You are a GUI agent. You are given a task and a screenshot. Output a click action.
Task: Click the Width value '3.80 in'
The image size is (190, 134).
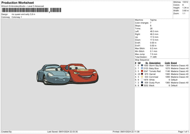click(x=185, y=11)
